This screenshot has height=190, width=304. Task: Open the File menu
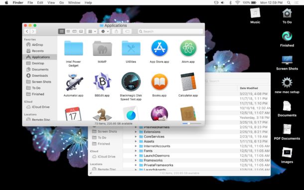click(x=30, y=2)
